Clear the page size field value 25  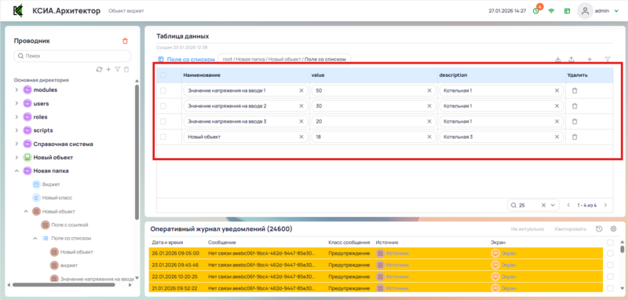(543, 205)
